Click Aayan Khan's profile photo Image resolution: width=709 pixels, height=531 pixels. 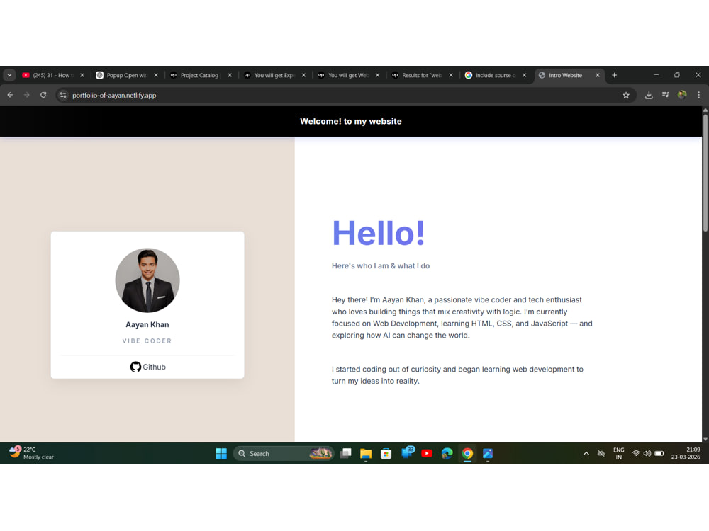[x=147, y=280]
